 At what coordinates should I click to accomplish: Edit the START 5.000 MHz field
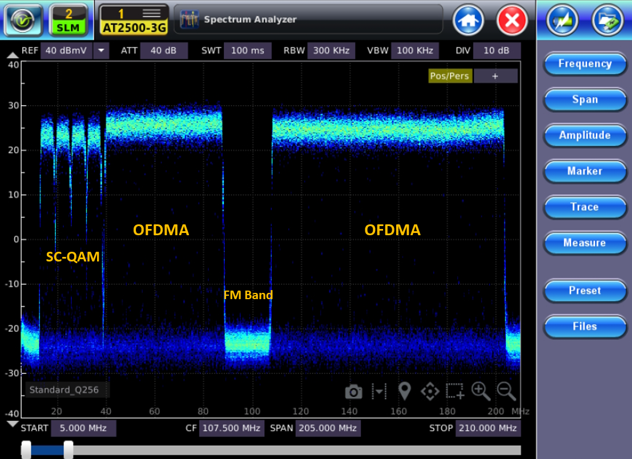(x=83, y=428)
